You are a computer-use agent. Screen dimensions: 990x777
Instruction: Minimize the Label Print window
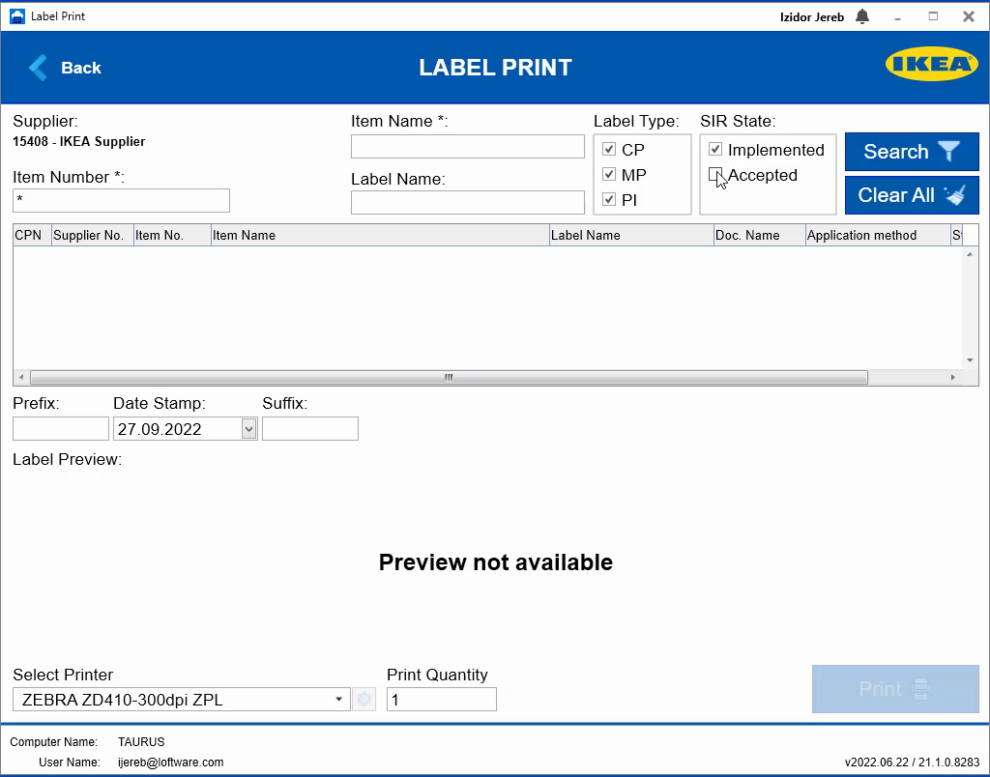(x=897, y=17)
